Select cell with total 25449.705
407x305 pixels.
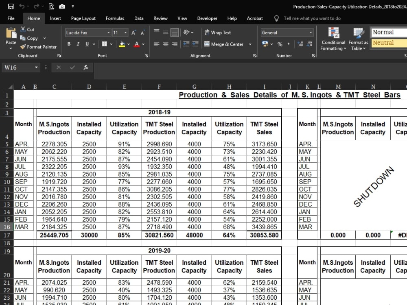click(54, 235)
